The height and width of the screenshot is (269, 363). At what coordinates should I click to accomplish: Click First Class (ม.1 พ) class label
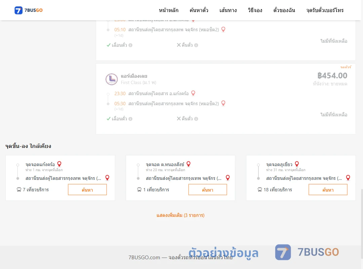click(138, 82)
